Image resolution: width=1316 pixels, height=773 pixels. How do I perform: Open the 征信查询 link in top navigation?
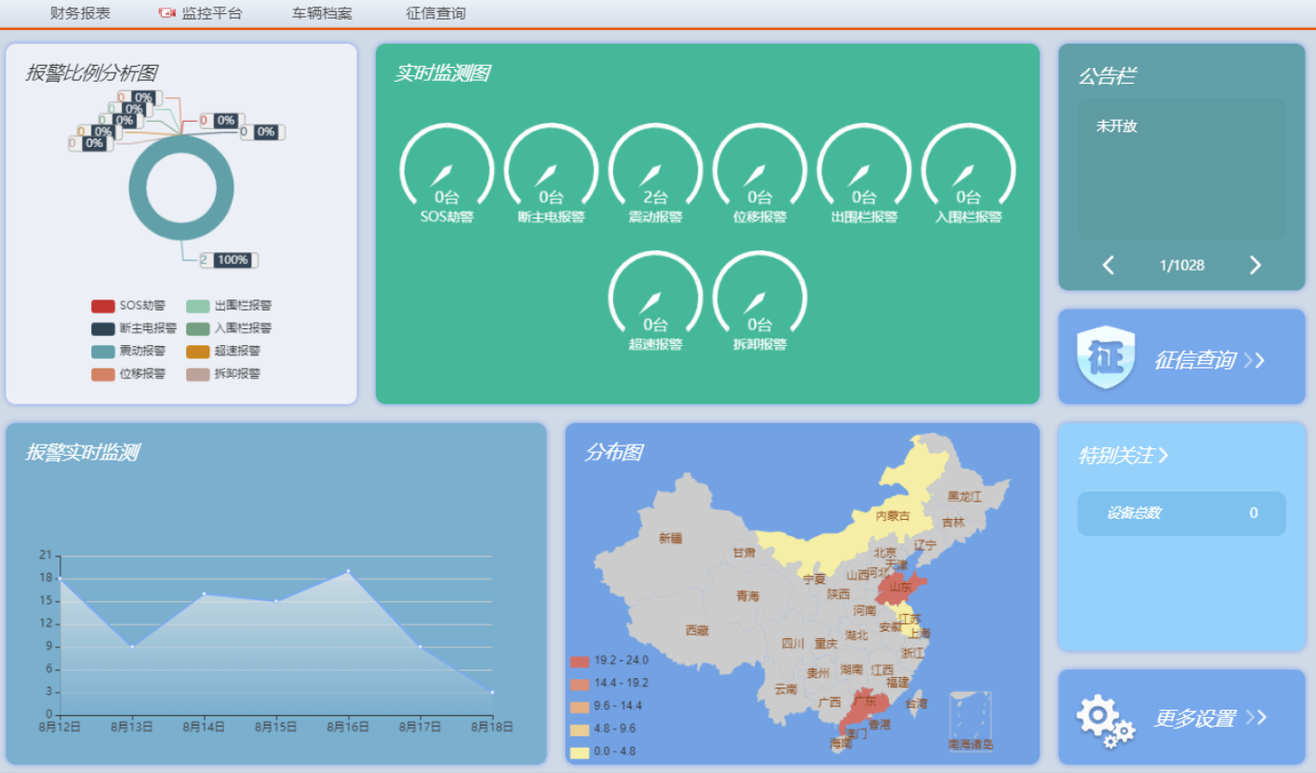tap(435, 13)
